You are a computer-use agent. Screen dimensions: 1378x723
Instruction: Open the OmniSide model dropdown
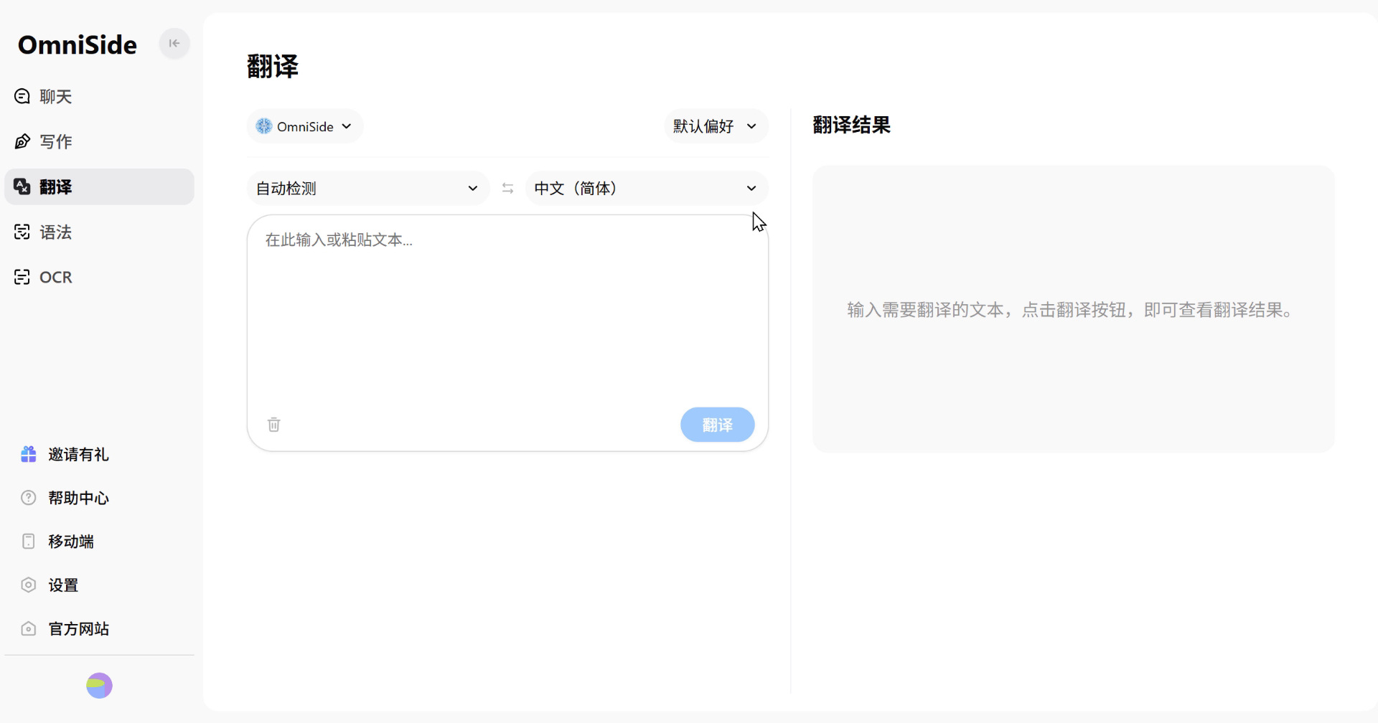coord(305,127)
